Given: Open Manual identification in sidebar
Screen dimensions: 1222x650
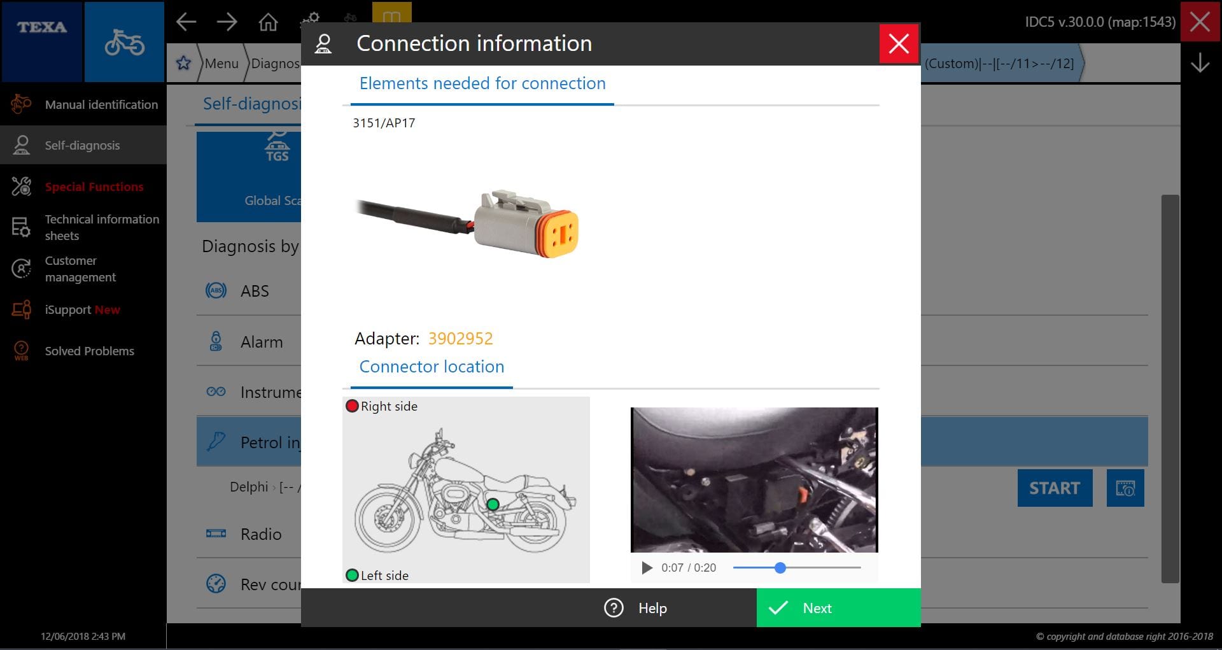Looking at the screenshot, I should coord(101,104).
